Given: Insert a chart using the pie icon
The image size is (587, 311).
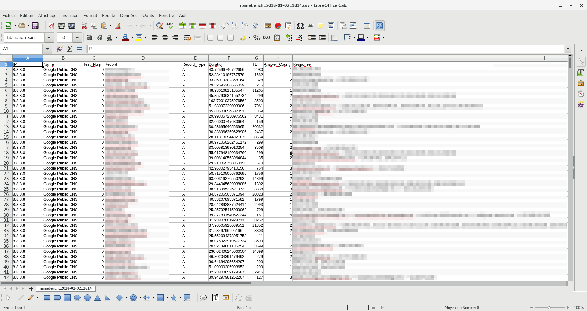Looking at the screenshot, I should 278,26.
